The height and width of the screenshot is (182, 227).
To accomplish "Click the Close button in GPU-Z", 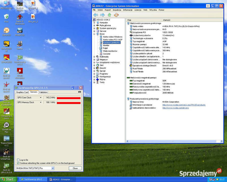I will pyautogui.click(x=75, y=168).
